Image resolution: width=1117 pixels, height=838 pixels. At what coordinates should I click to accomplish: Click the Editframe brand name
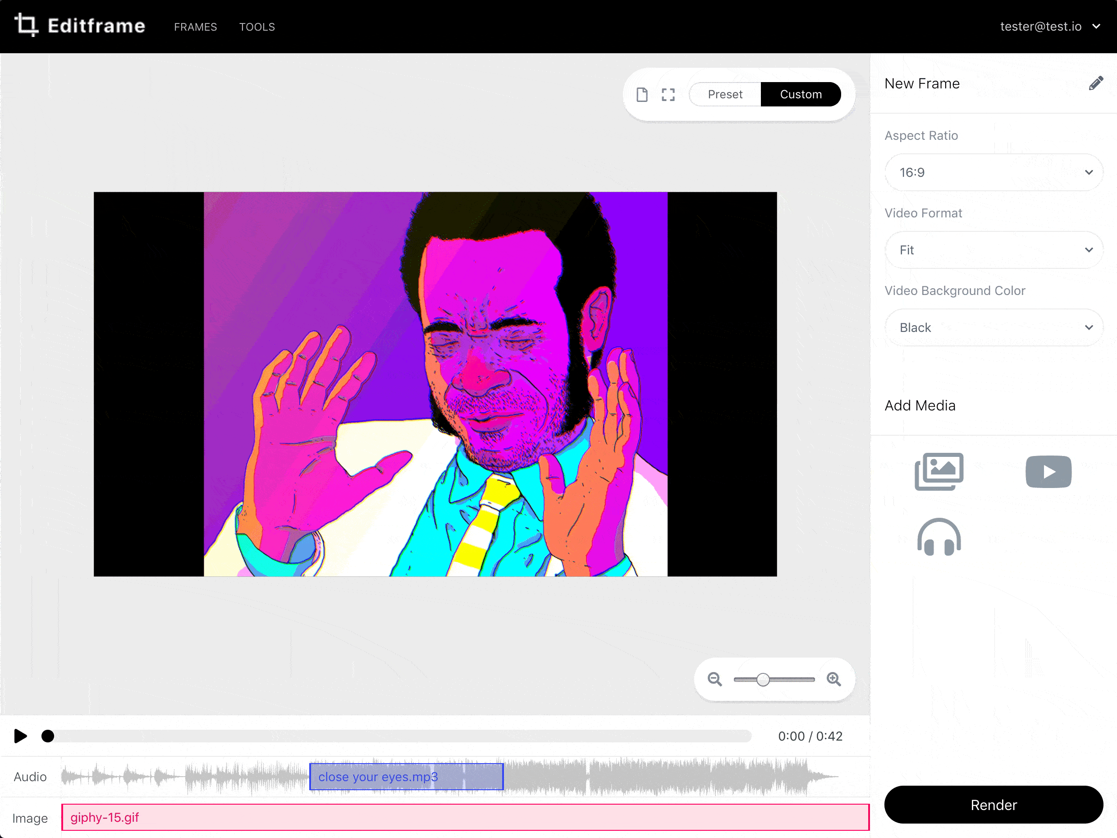coord(96,26)
